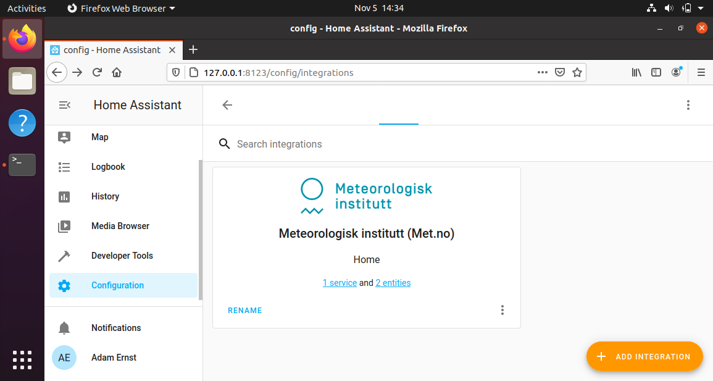The image size is (713, 381).
Task: Open page actions three-dots in URL bar
Action: (x=543, y=72)
